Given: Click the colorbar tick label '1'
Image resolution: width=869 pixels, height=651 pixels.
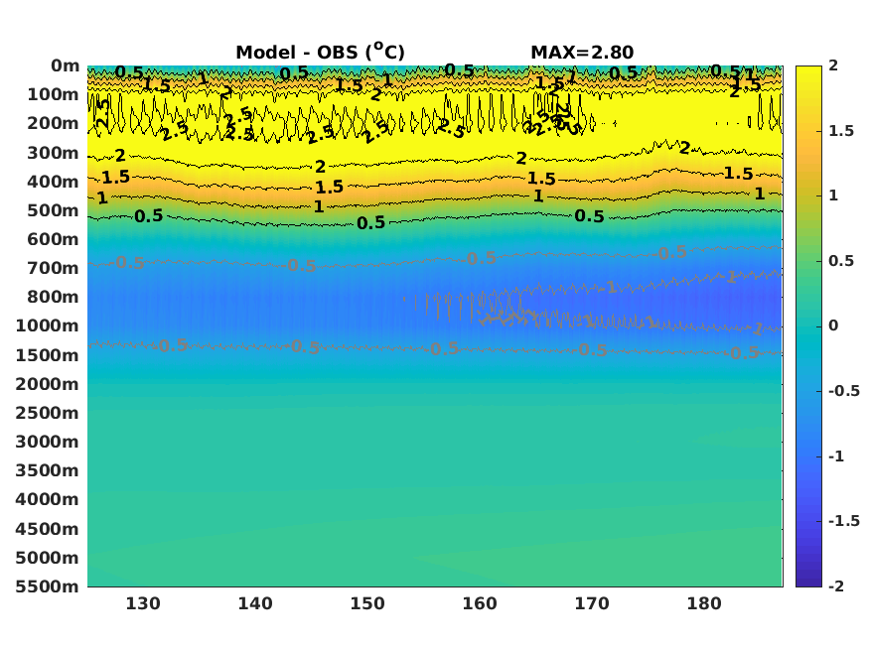Looking at the screenshot, I should click(833, 195).
